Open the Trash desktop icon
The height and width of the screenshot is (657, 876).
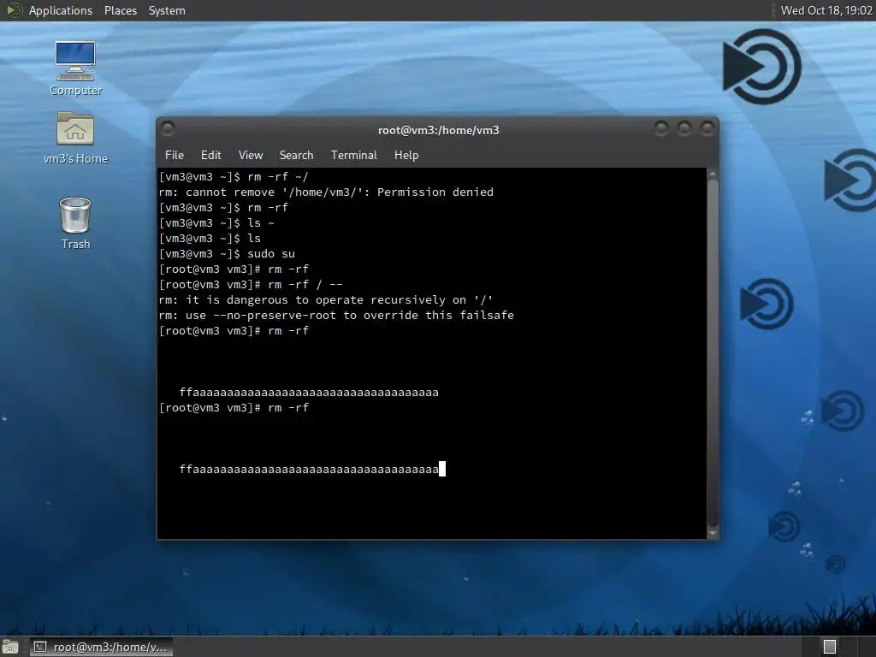click(75, 223)
